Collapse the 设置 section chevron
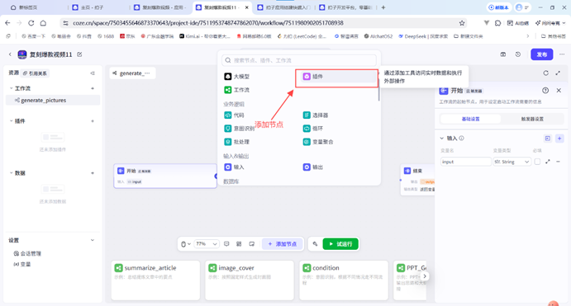The width and height of the screenshot is (571, 306). coord(93,240)
